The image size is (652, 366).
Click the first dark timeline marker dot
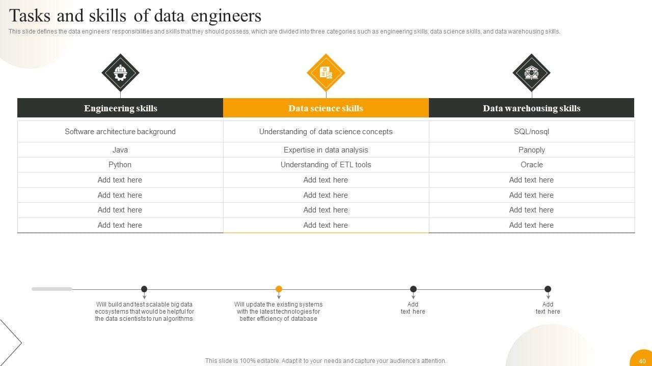144,289
